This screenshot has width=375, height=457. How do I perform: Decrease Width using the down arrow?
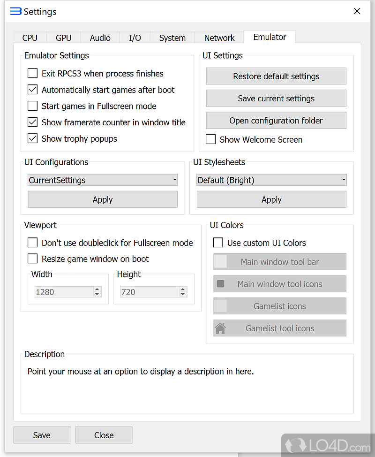(x=97, y=294)
